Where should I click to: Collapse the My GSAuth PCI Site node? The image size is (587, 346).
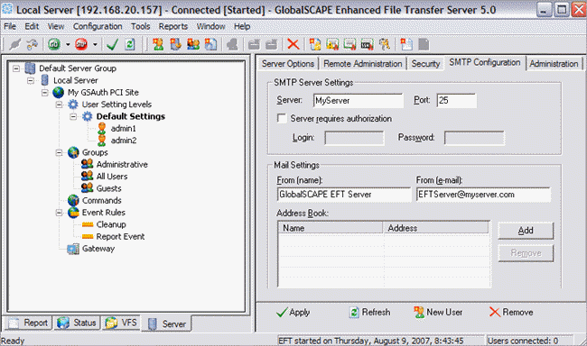click(45, 92)
